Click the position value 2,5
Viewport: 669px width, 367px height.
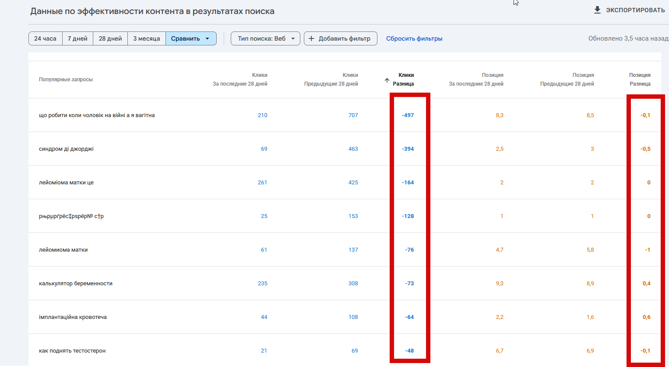click(x=500, y=149)
